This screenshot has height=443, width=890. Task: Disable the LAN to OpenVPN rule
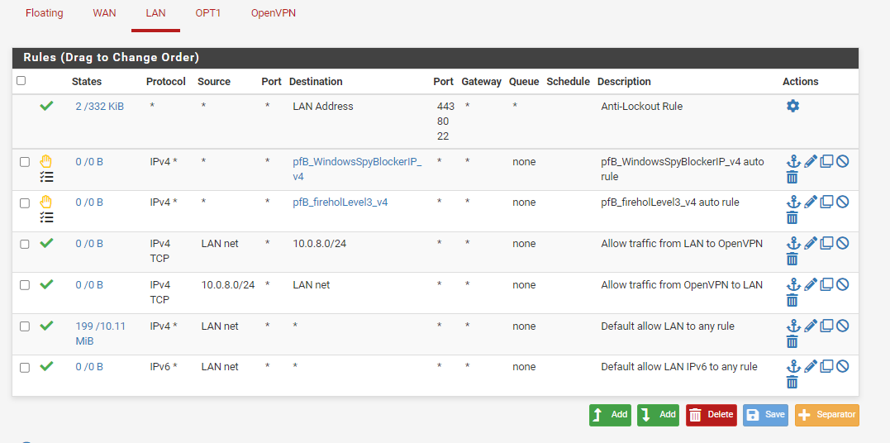click(x=842, y=243)
